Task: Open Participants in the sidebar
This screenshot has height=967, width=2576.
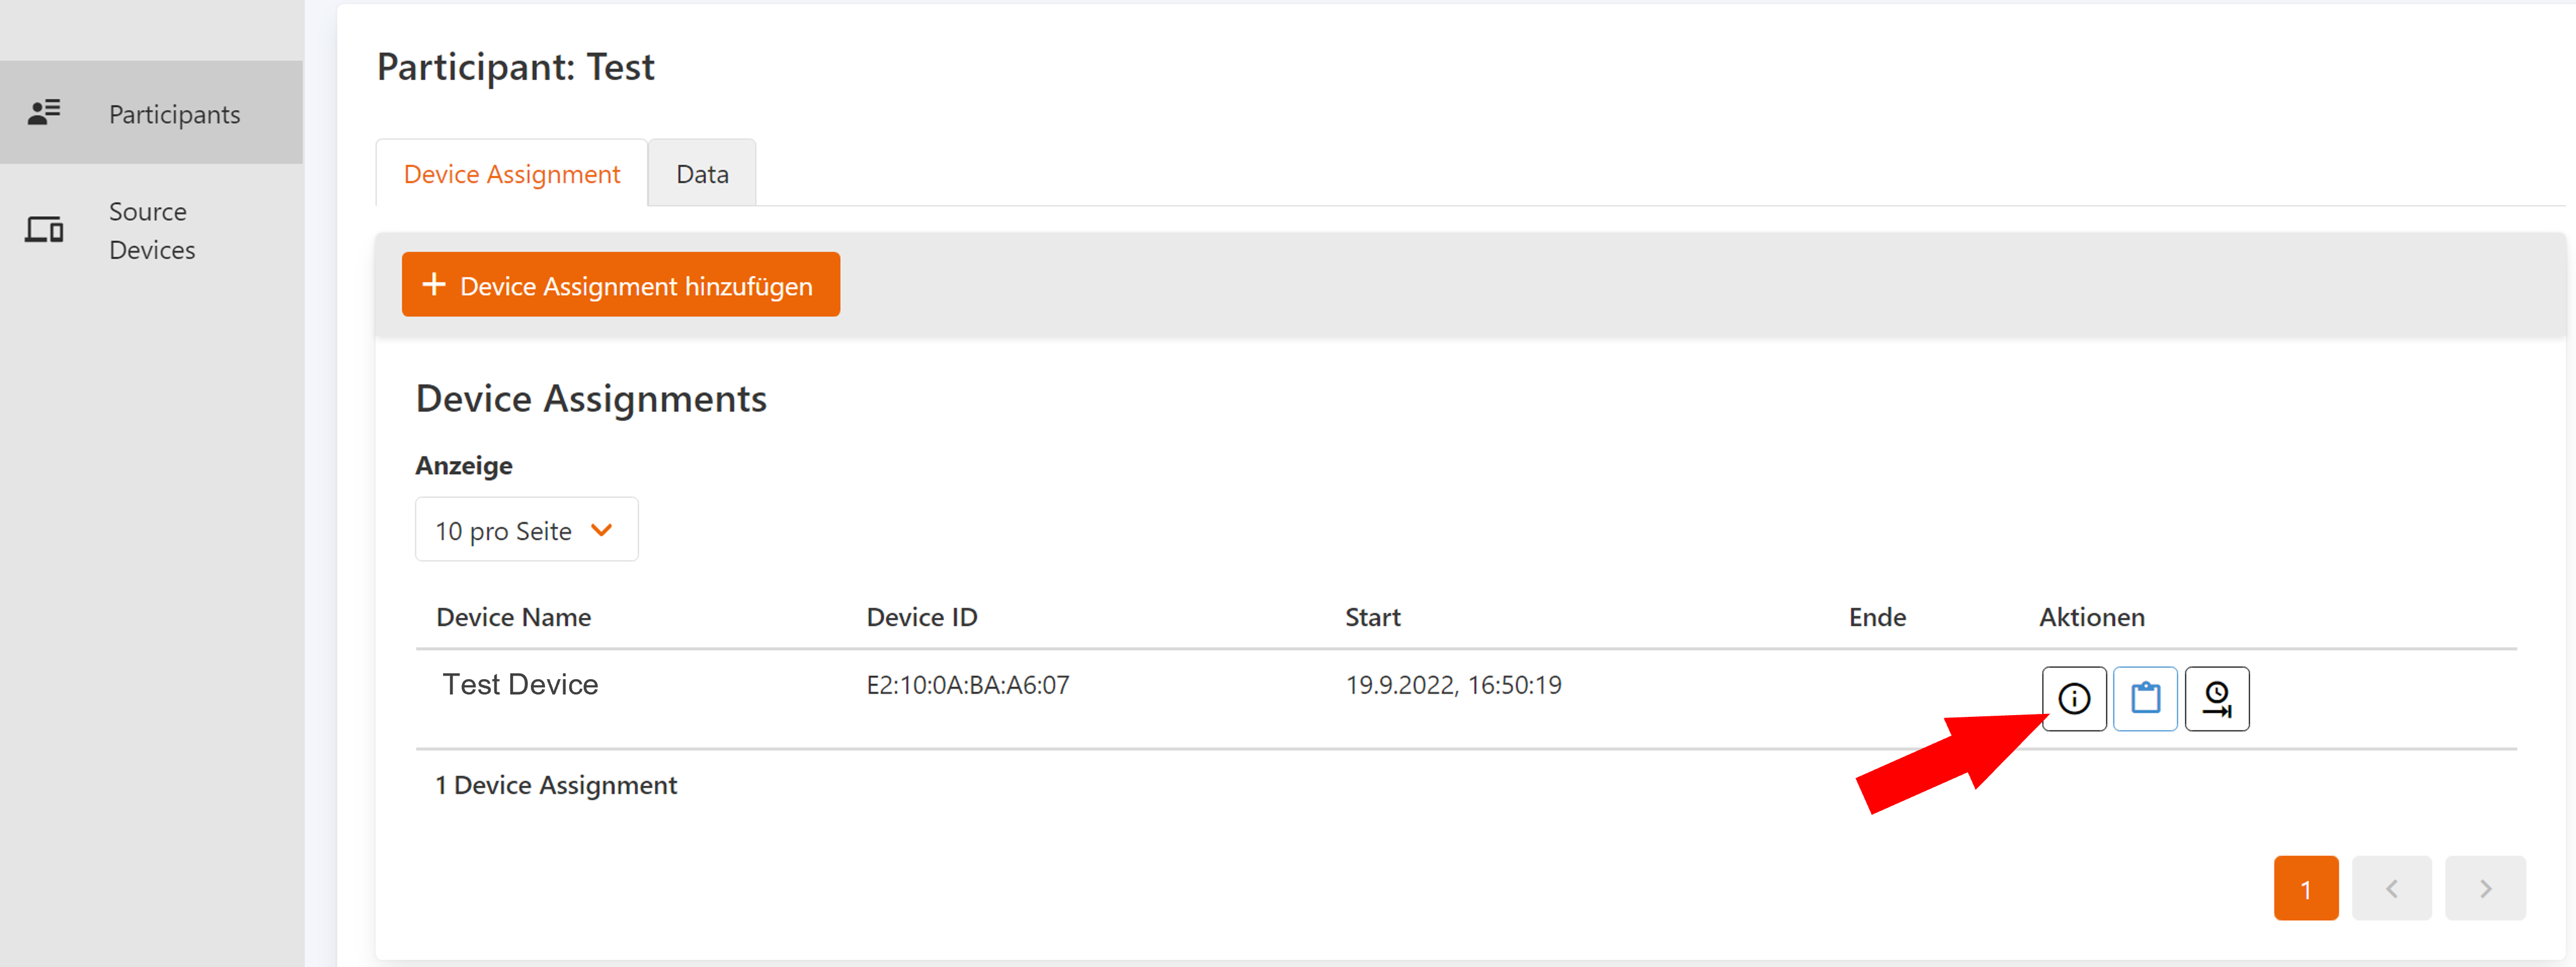Action: click(x=174, y=114)
